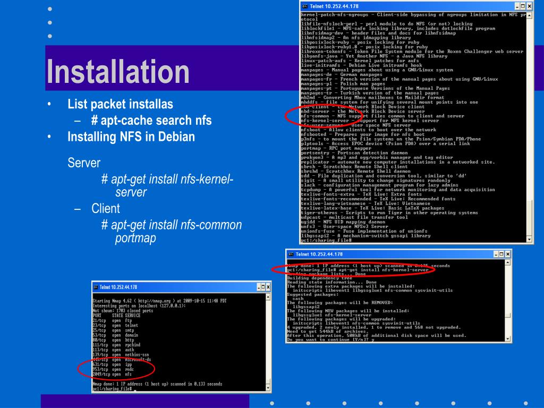Click 'The following packages will be REMOVED:' line

coord(340,302)
